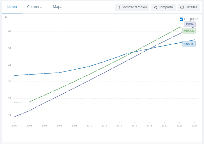Image resolution: width=204 pixels, height=144 pixels.
Task: Click the México data point at 2002
Action: (29, 102)
